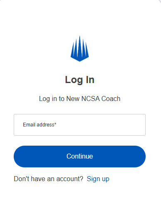Screen dimensions: 161x202
Task: Tap the word 'Continue' on the blue button
Action: point(80,156)
